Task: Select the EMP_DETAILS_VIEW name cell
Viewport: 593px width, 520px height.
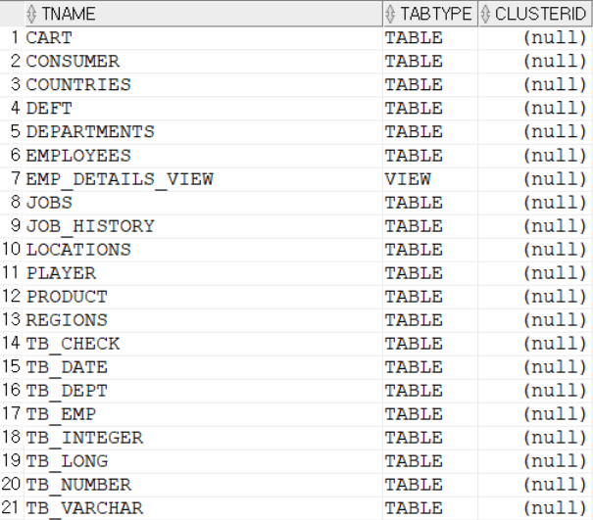Action: (x=204, y=179)
